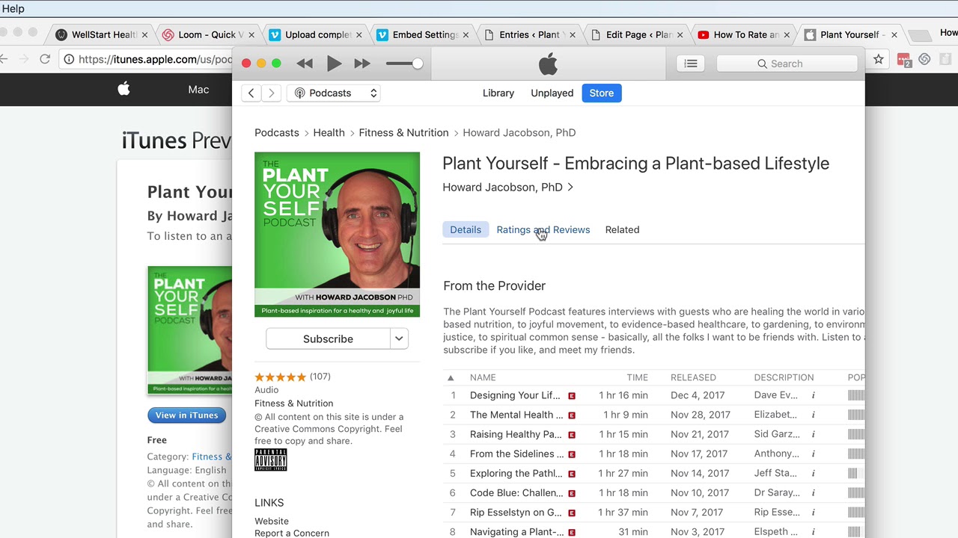Open the Fitness & Nutrition breadcrumb
This screenshot has width=958, height=538.
click(x=403, y=132)
